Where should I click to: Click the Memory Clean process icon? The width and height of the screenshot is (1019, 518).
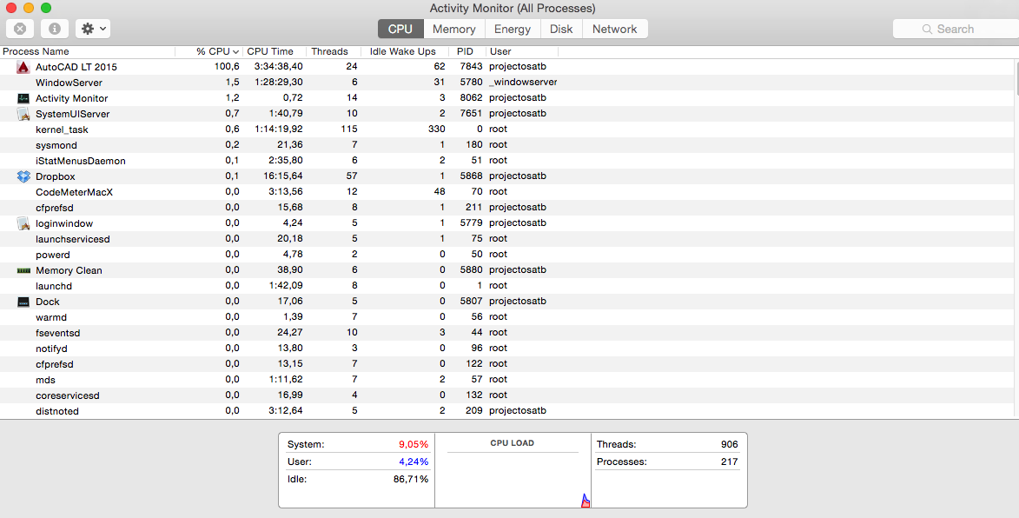coord(23,270)
